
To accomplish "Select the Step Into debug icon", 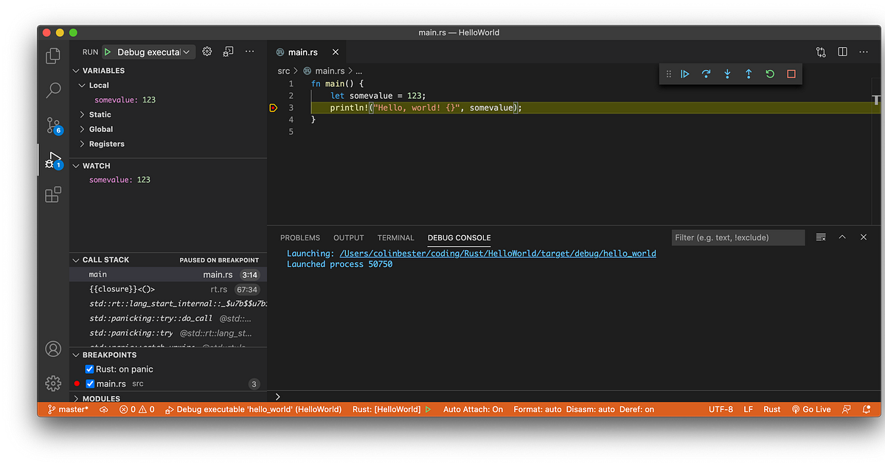I will (726, 74).
